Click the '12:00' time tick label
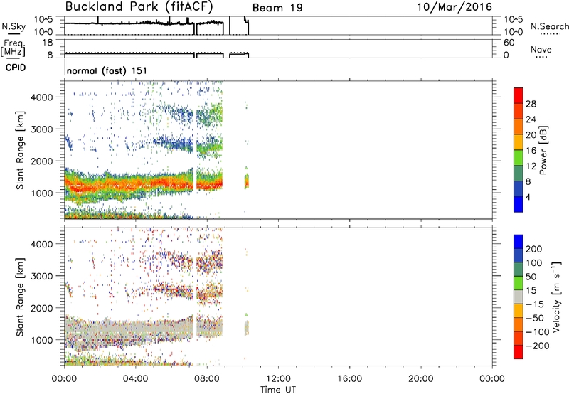The image size is (569, 394). [x=278, y=379]
